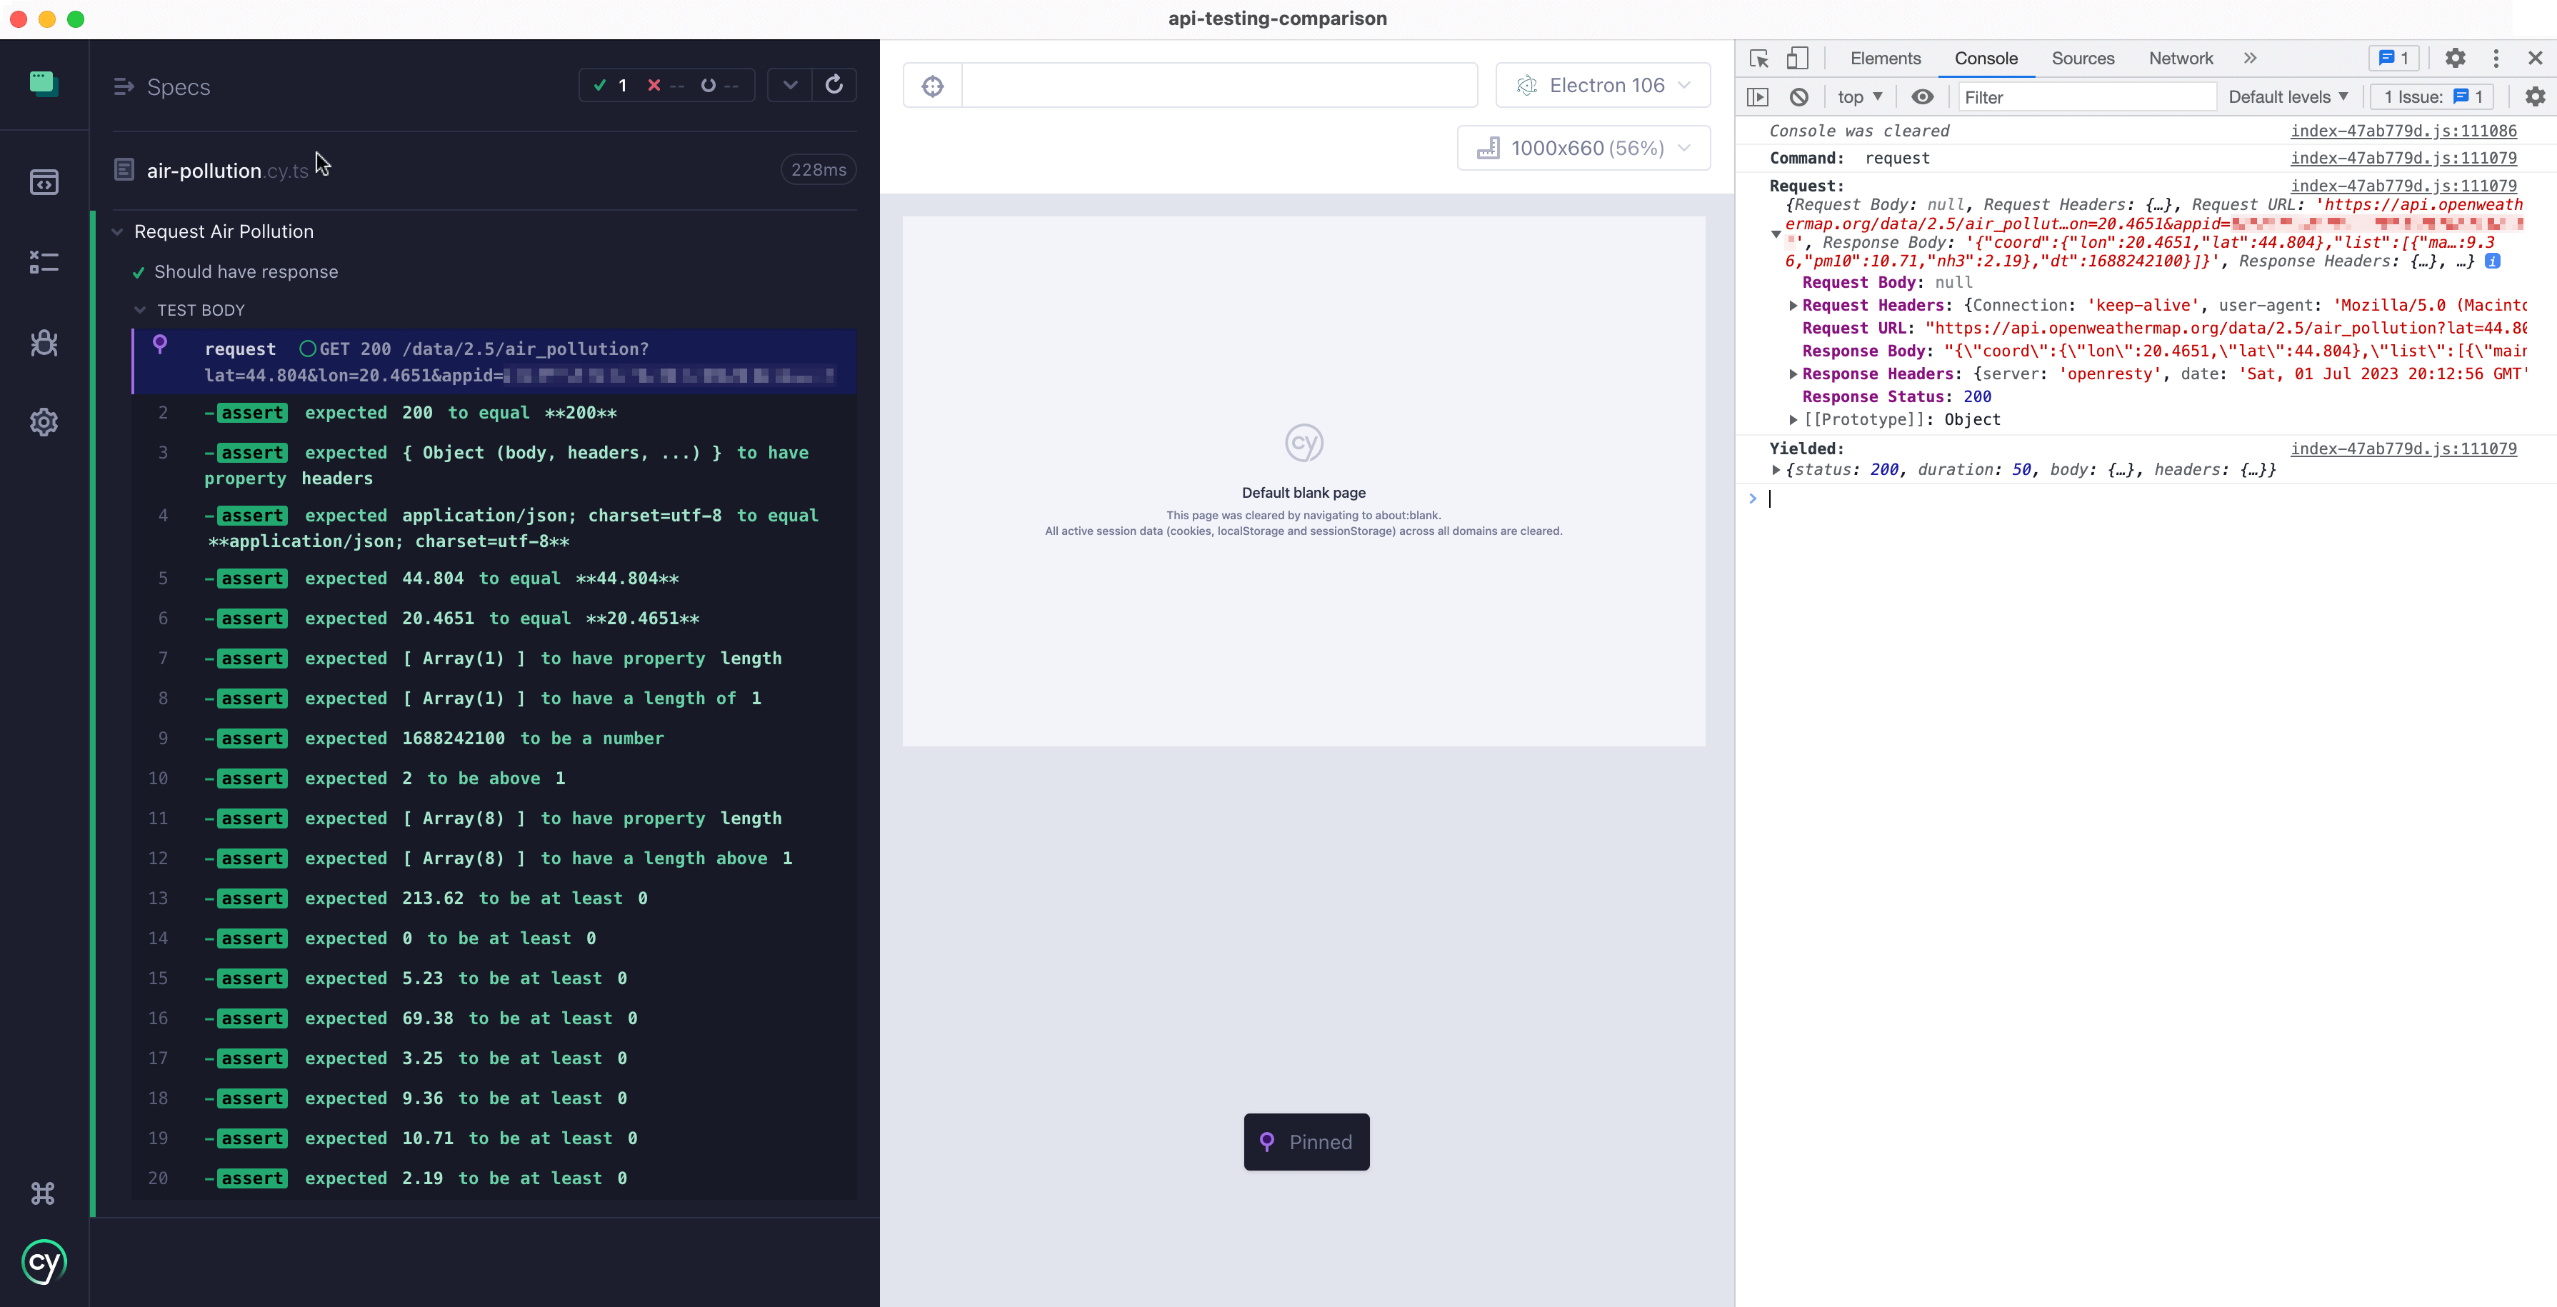Screen dimensions: 2557x1307
Task: Click the Cypress settings gear icon
Action: pos(44,420)
